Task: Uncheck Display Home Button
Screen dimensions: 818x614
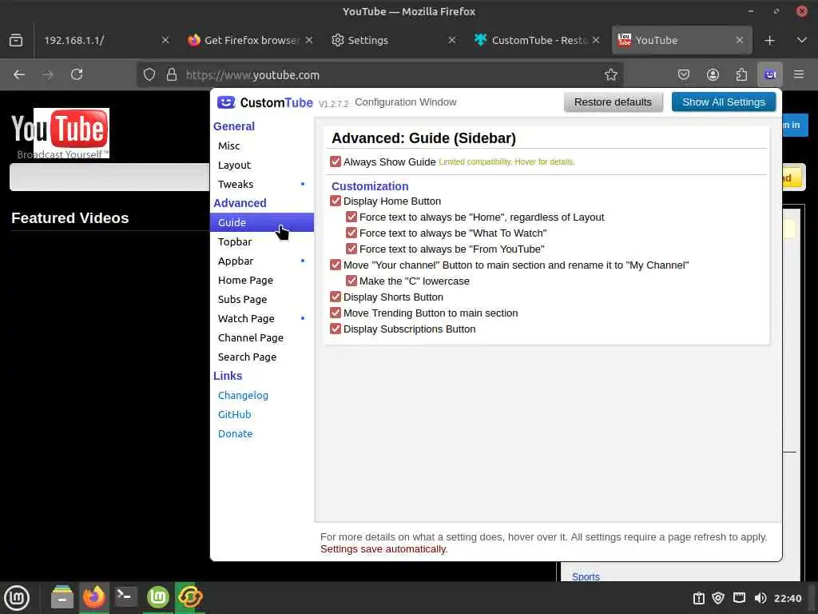Action: 336,201
